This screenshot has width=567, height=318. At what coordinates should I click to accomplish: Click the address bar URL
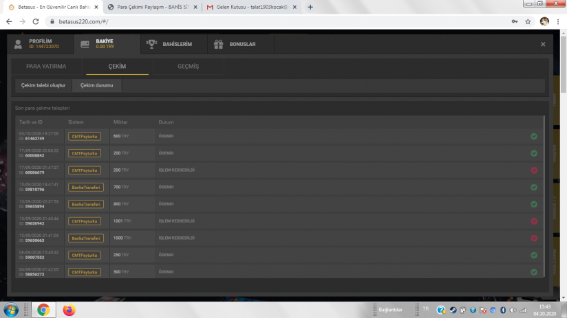click(x=83, y=22)
